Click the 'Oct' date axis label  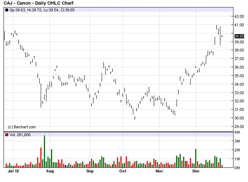coord(123,171)
